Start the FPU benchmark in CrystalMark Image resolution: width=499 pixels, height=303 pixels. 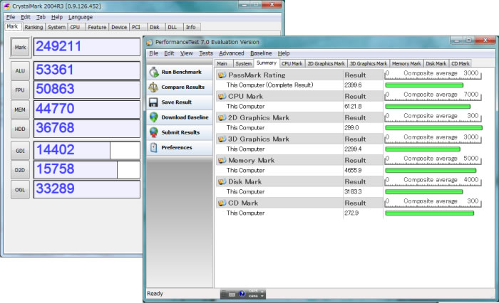tap(20, 90)
